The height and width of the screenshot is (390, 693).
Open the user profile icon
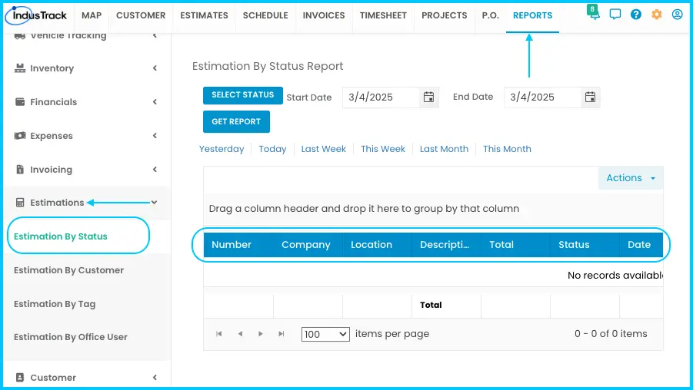click(x=677, y=15)
